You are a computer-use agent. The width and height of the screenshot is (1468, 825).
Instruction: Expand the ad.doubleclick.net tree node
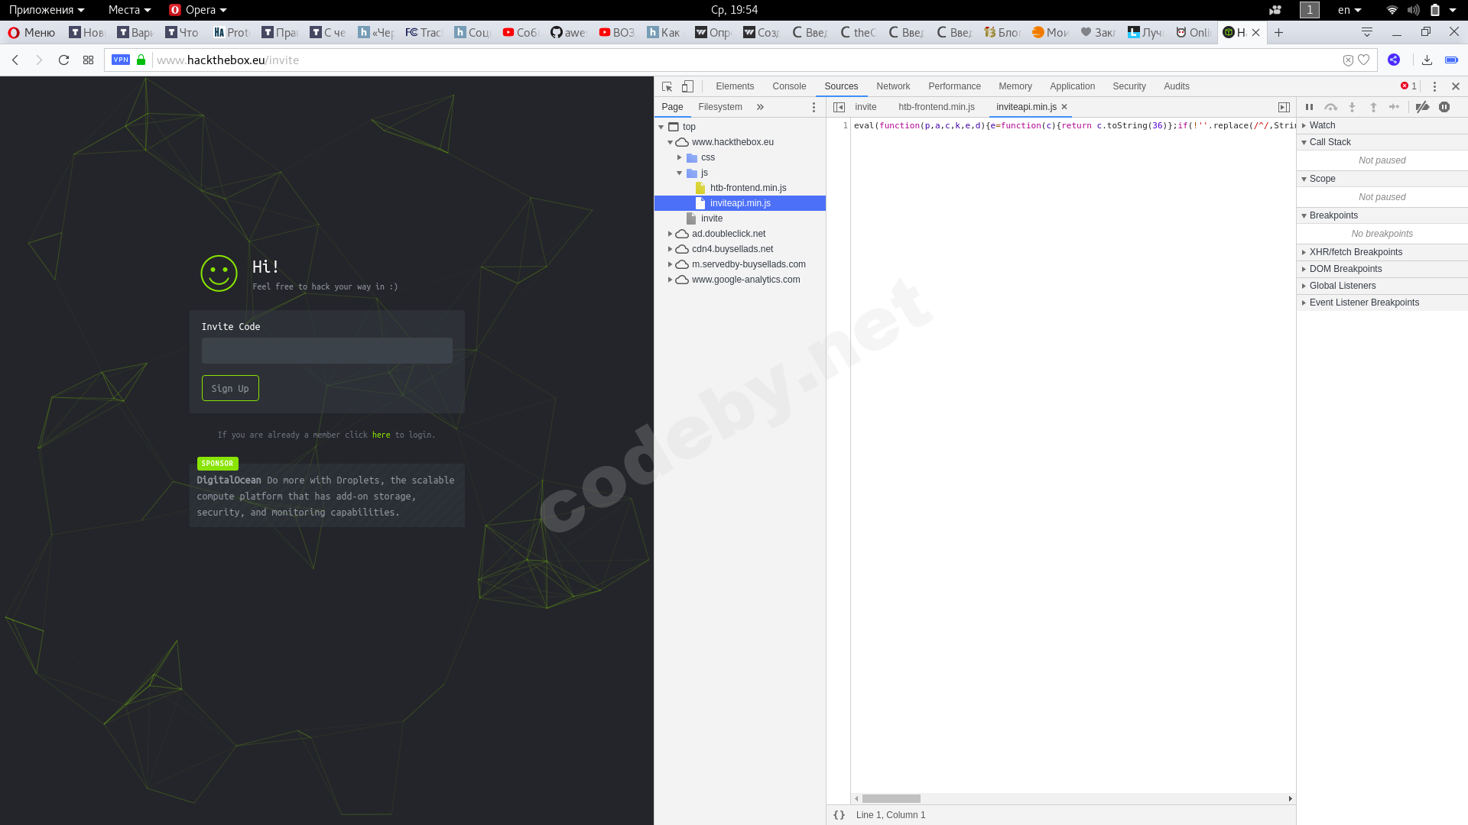(671, 234)
